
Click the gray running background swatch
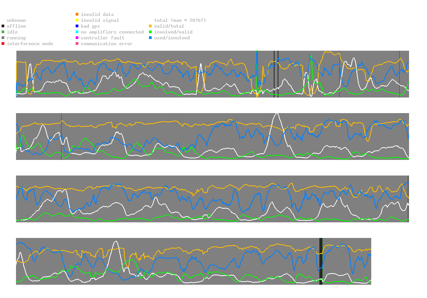(4, 38)
